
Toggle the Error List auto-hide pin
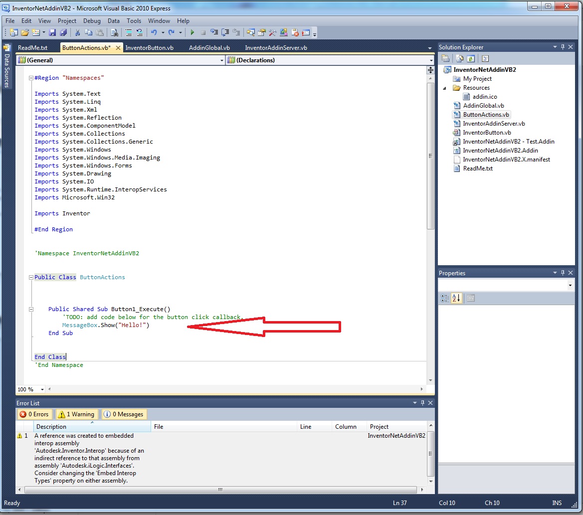(x=422, y=403)
